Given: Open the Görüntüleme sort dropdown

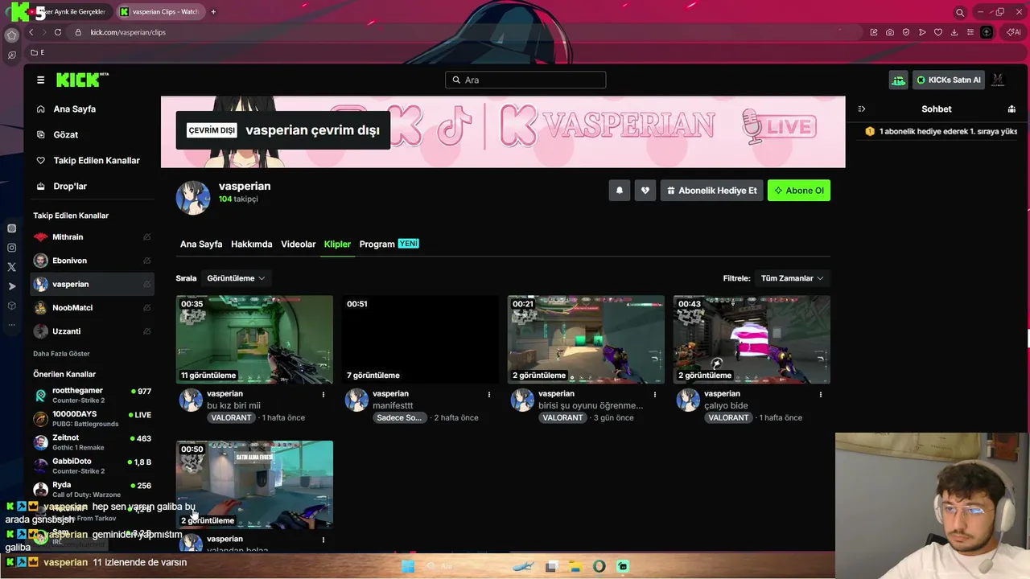Looking at the screenshot, I should [236, 278].
